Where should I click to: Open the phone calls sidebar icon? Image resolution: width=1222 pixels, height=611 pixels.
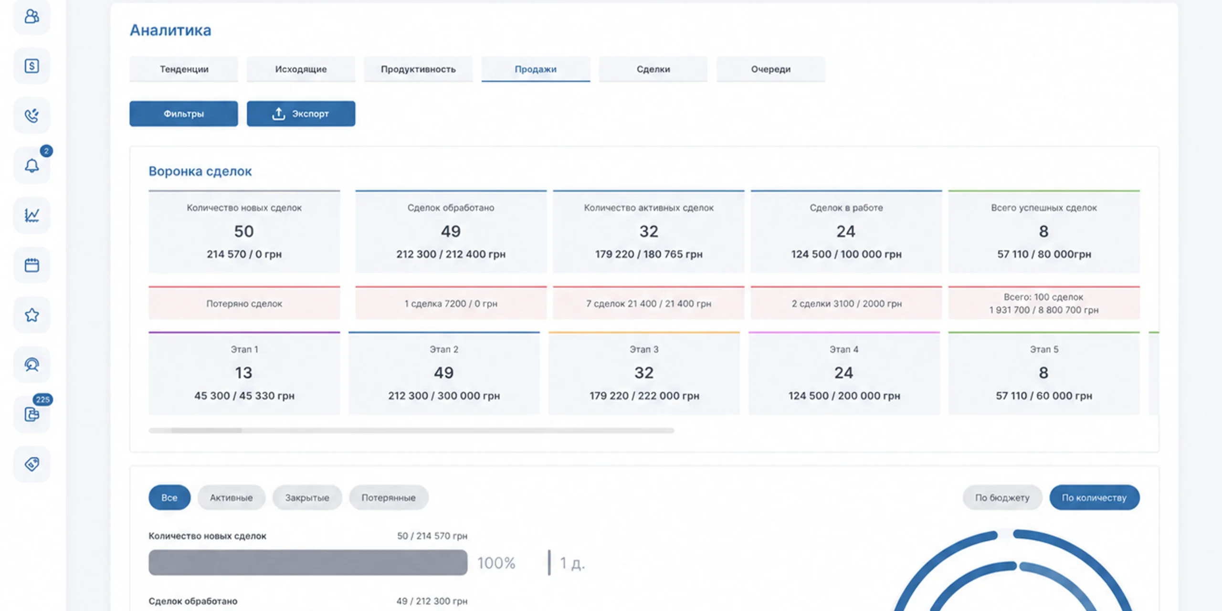pos(32,116)
